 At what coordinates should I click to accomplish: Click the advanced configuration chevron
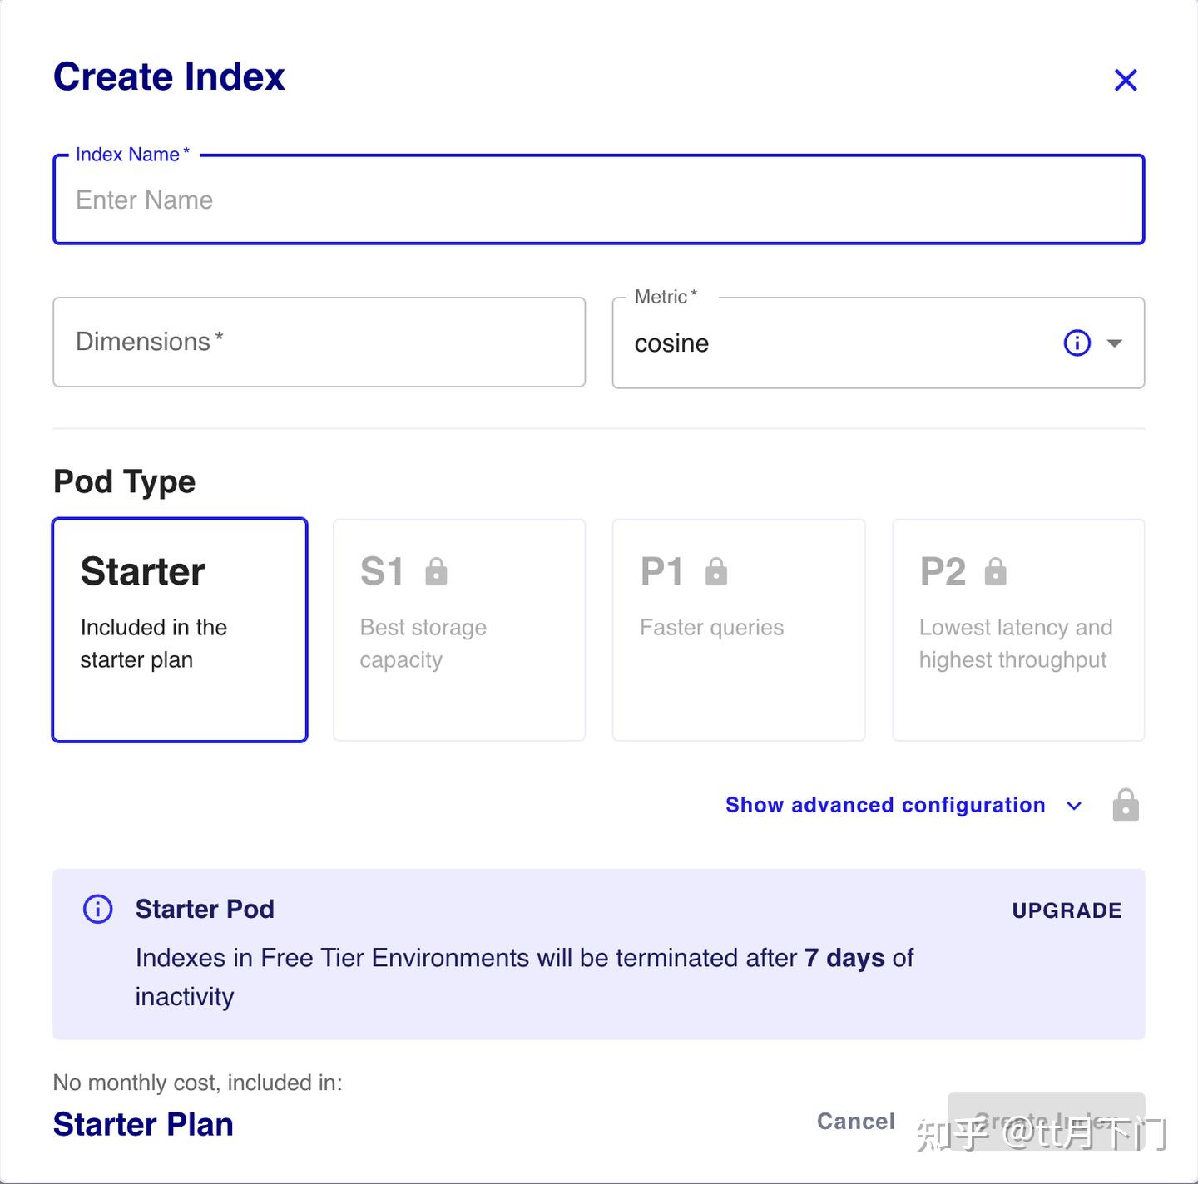pos(1074,806)
